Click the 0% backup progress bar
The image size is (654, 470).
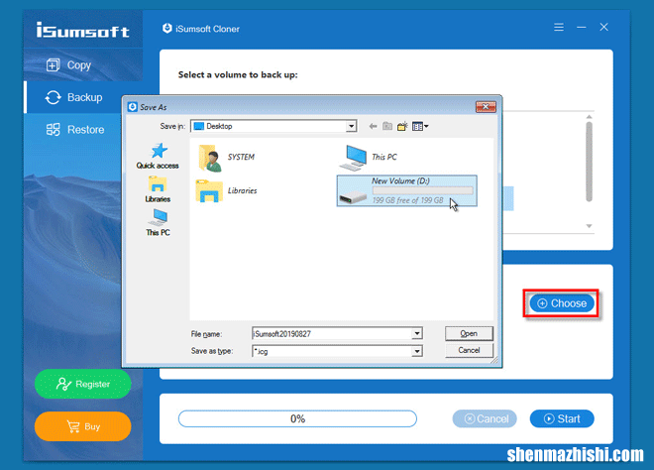coord(297,418)
